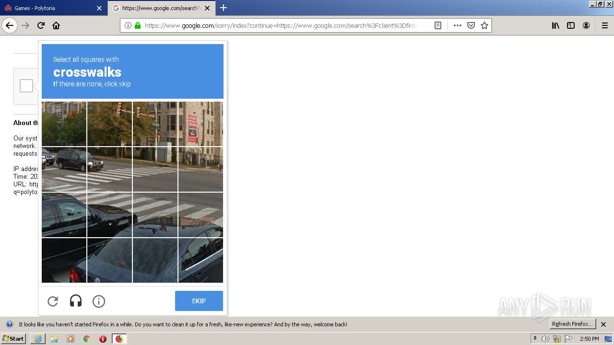Screen dimensions: 614x345
Task: Activate Firefox taskbar button
Action: (x=119, y=339)
